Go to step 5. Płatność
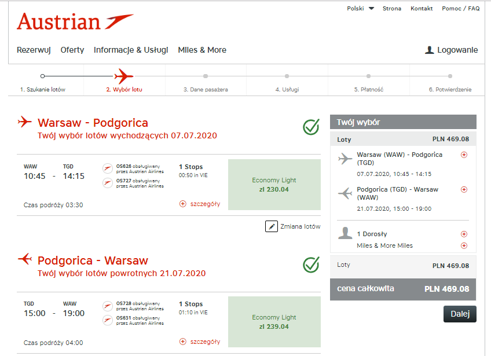Viewport: 491px width, 356px height. [369, 90]
